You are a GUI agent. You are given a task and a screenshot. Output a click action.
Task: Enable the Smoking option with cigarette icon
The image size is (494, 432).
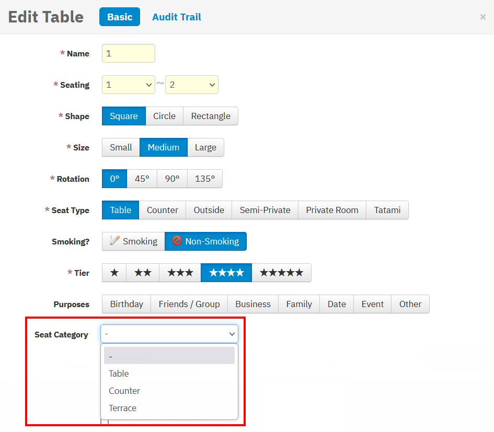tap(133, 241)
